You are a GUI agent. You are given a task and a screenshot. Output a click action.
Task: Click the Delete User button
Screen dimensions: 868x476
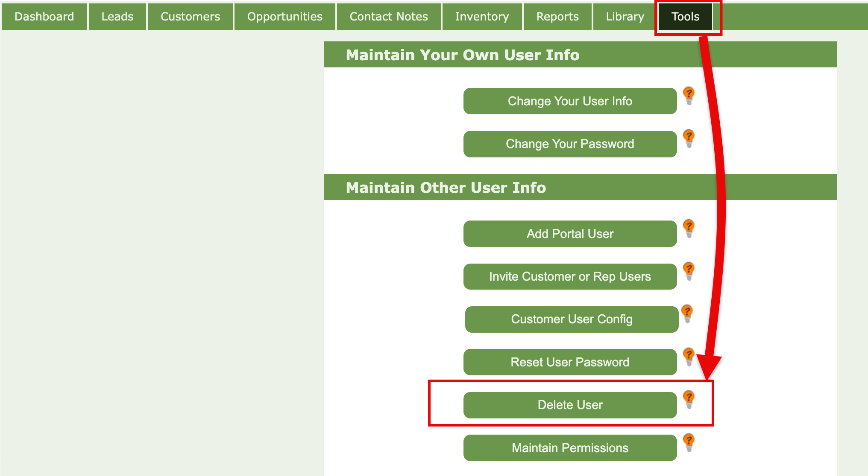tap(570, 405)
